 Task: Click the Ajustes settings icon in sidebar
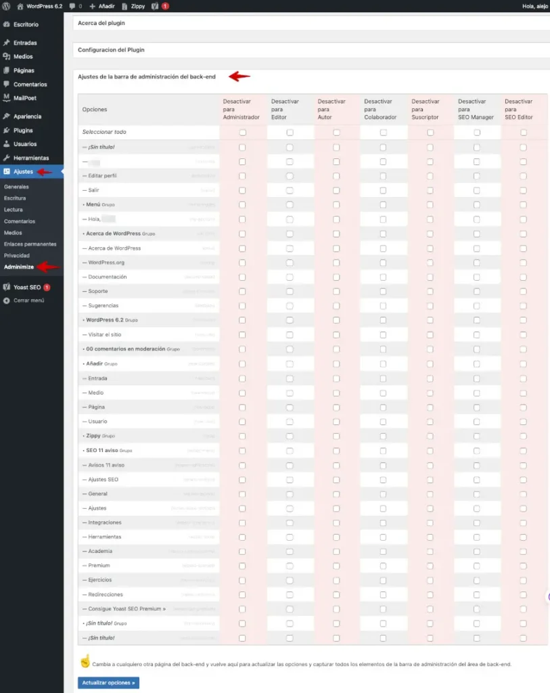click(x=6, y=171)
